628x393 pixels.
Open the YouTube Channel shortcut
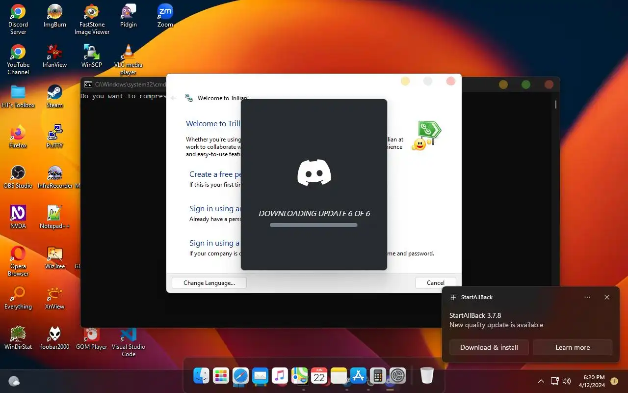[x=18, y=60]
